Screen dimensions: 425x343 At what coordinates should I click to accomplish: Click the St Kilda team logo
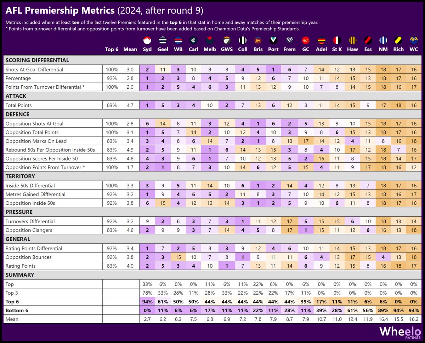pyautogui.click(x=337, y=40)
